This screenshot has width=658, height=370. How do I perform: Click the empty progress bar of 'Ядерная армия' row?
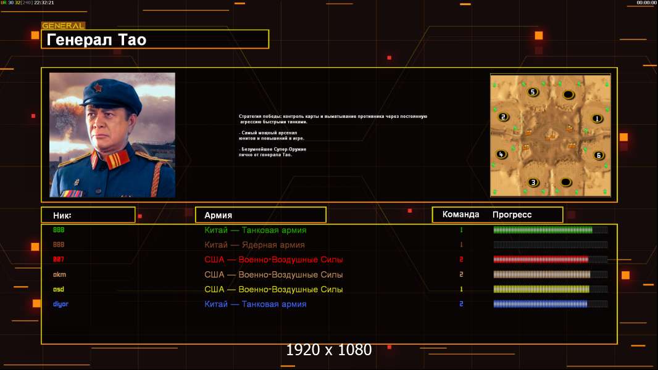click(551, 245)
